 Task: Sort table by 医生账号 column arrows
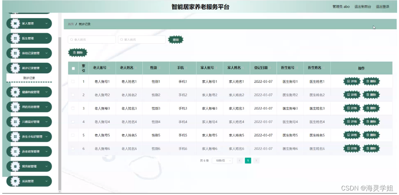coord(297,68)
